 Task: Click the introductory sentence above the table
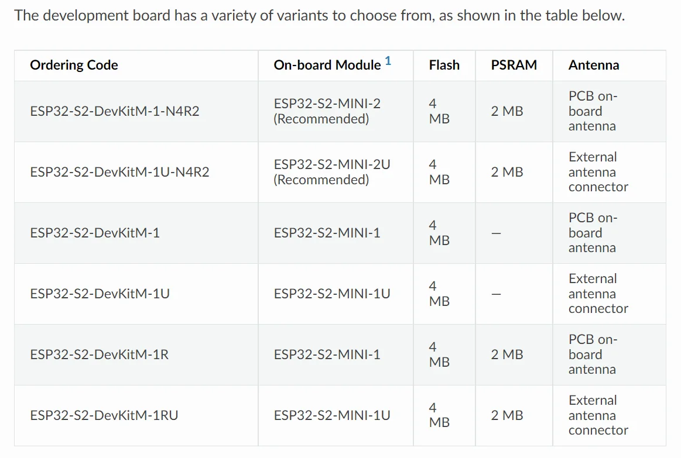[x=319, y=15]
